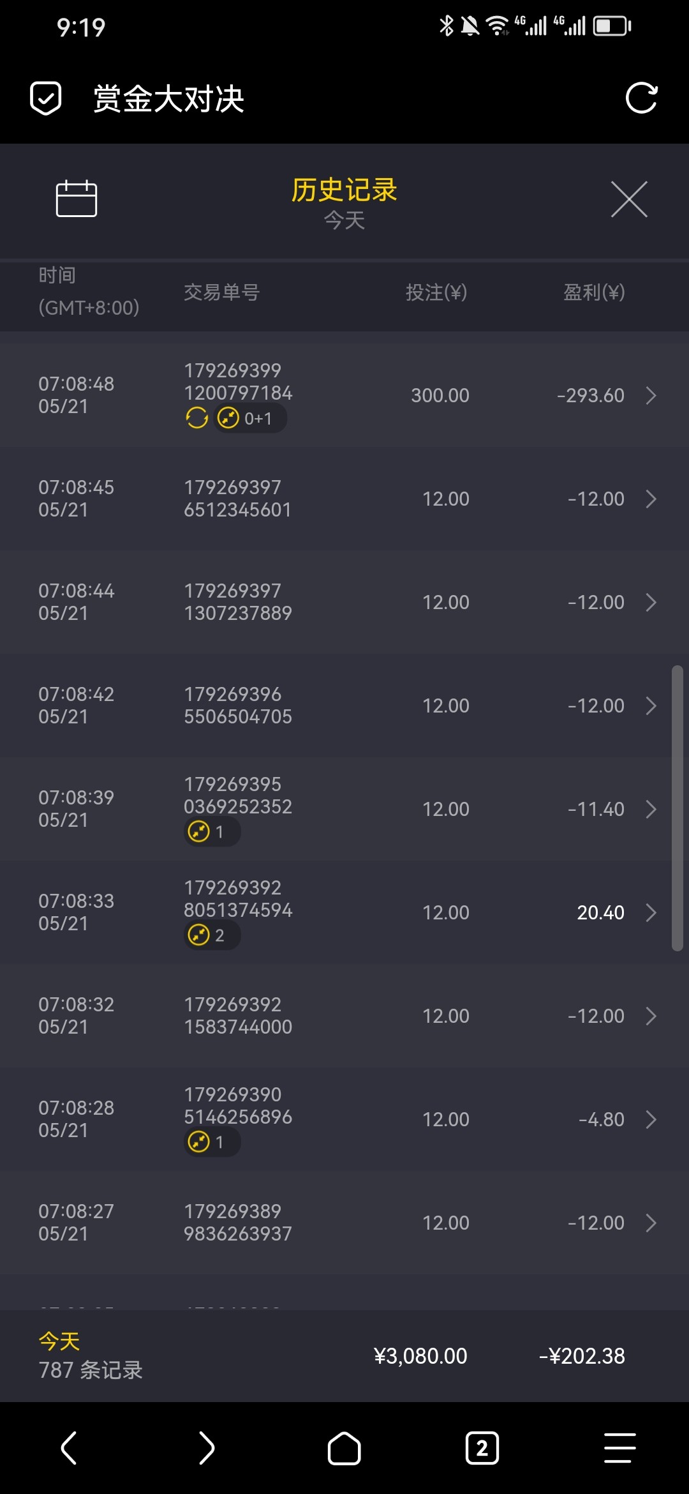
Task: Open the browser hamburger menu
Action: [619, 1447]
